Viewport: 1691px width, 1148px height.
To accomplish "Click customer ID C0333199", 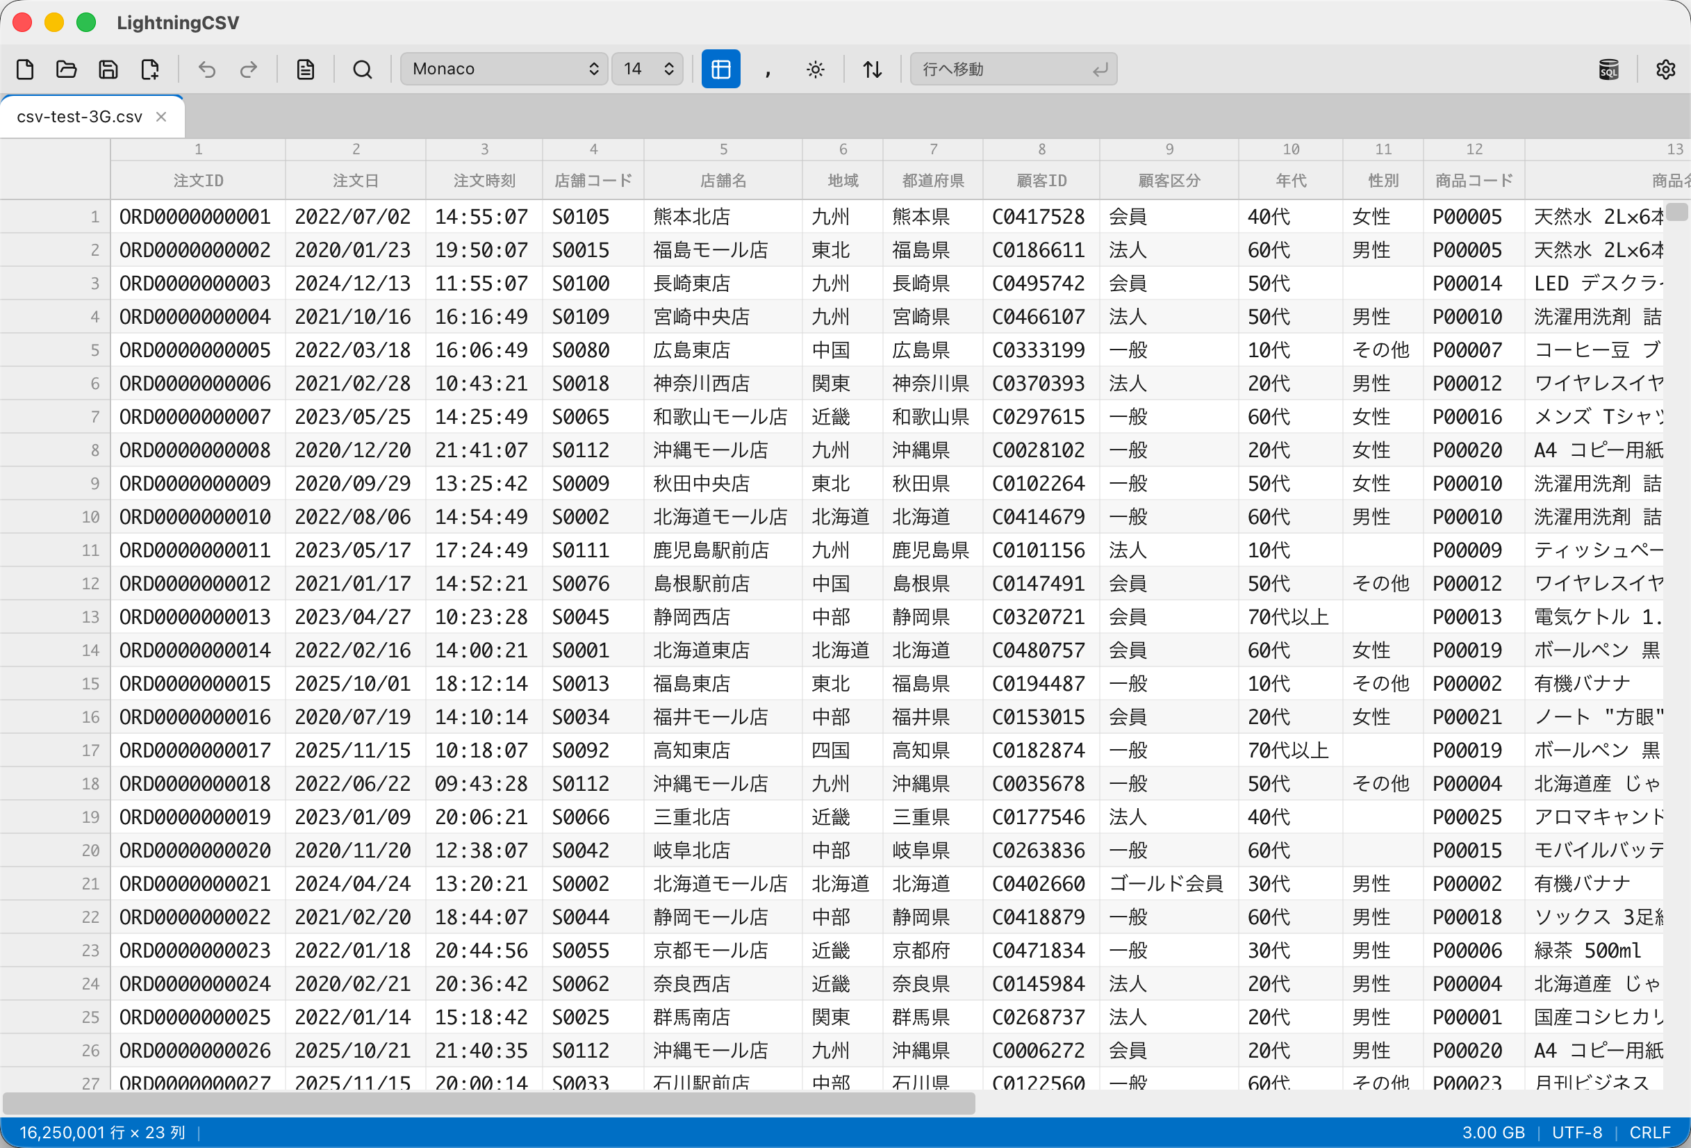I will coord(1041,350).
